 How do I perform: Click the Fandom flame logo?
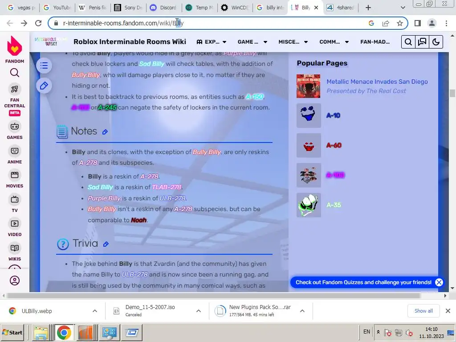tap(15, 46)
